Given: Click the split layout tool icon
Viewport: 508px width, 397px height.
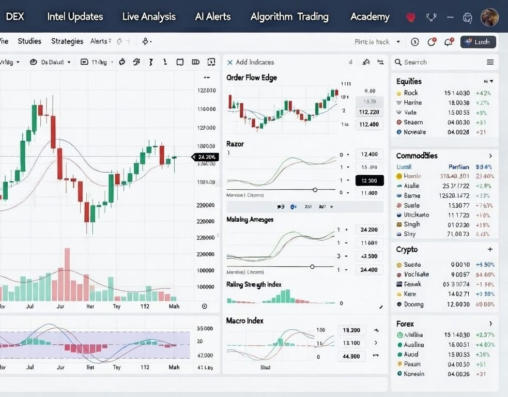Looking at the screenshot, I should point(195,62).
